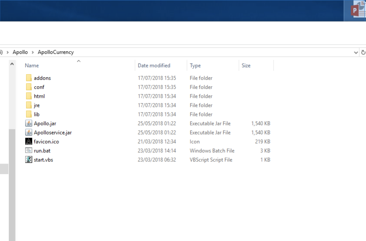Select the file name favicon.ico

click(46, 142)
